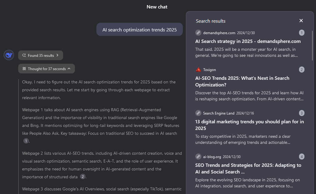Click the search results panel scrollbar
The image size is (316, 194).
[x=312, y=46]
